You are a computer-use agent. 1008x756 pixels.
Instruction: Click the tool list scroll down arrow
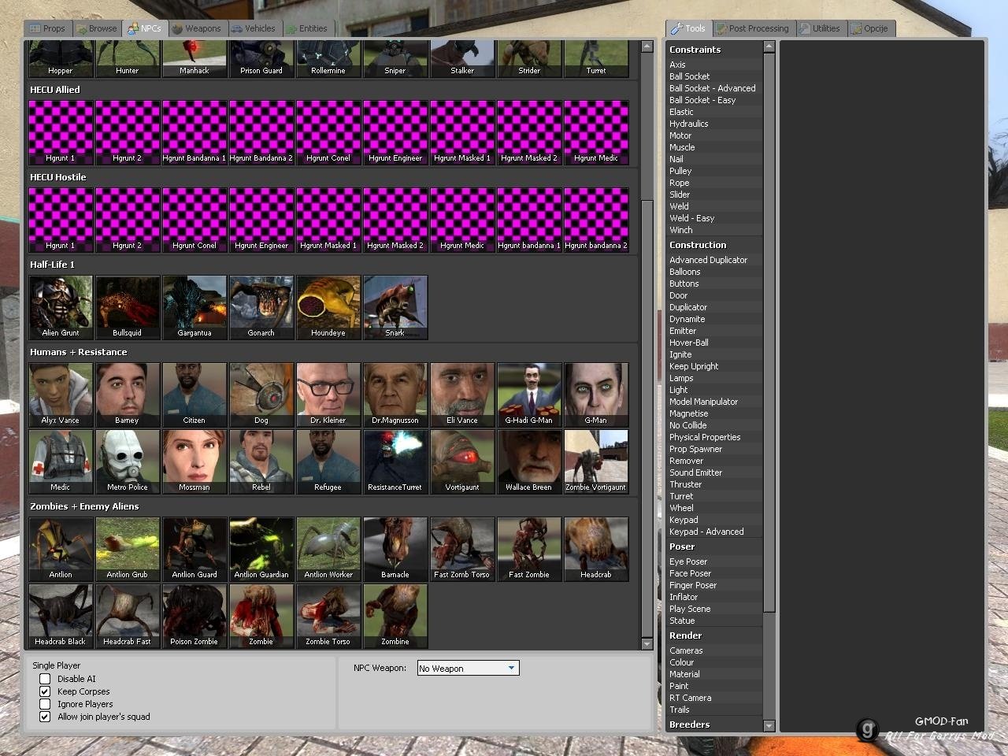769,725
